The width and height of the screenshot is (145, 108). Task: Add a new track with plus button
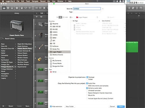coord(37,17)
